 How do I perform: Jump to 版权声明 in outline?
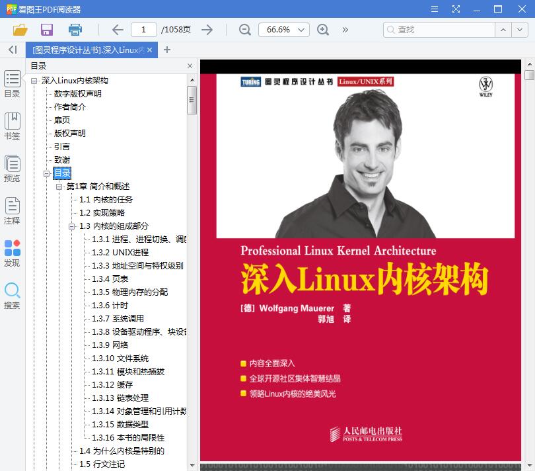[x=70, y=134]
